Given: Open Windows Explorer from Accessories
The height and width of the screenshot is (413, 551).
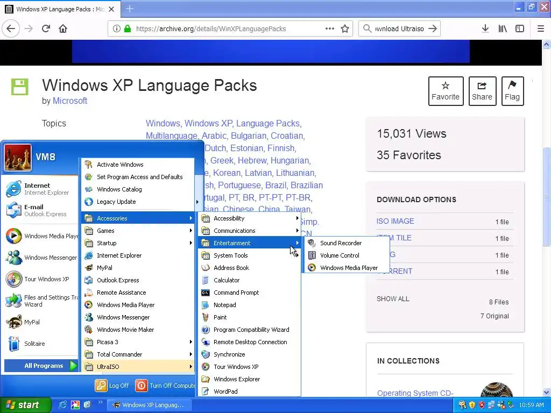Looking at the screenshot, I should (250, 379).
